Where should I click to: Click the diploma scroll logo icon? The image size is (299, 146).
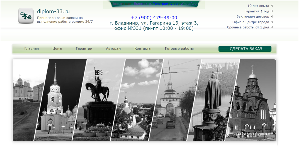[26, 16]
